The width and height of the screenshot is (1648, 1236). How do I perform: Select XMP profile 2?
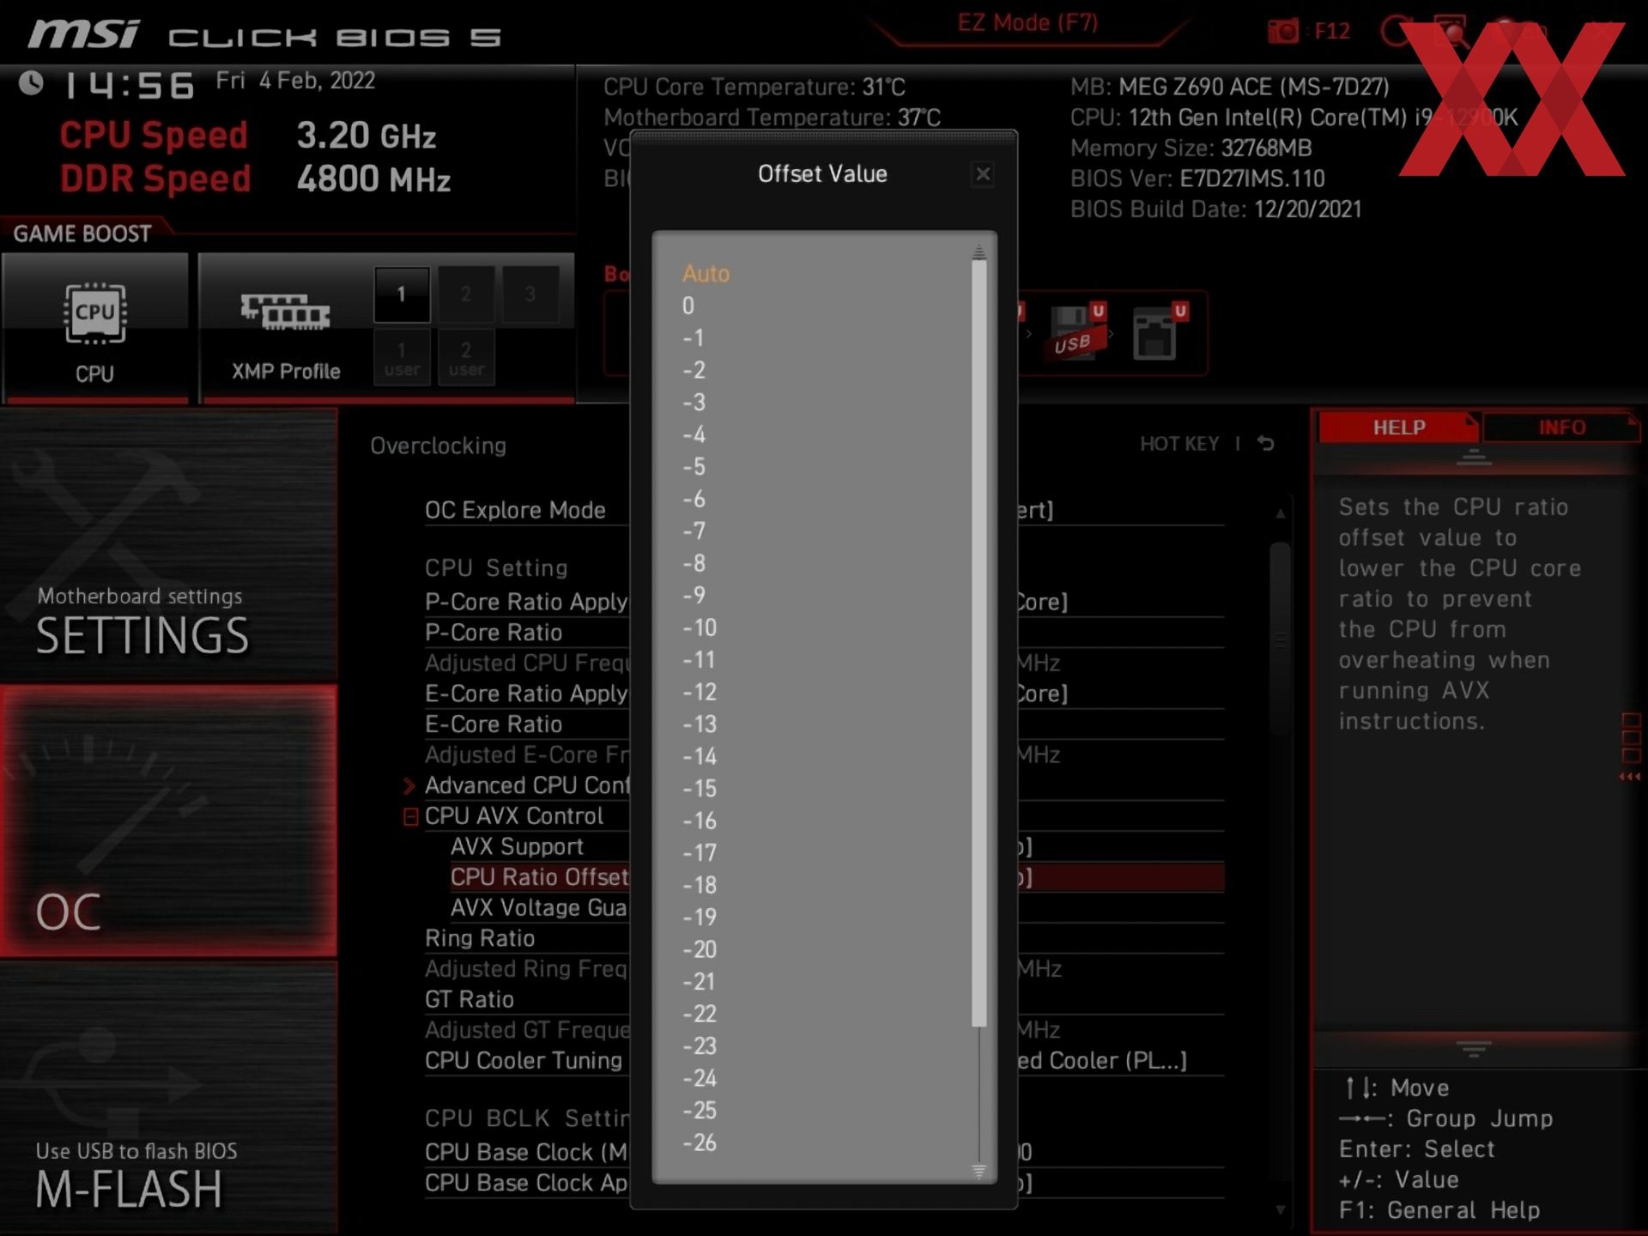click(x=466, y=294)
